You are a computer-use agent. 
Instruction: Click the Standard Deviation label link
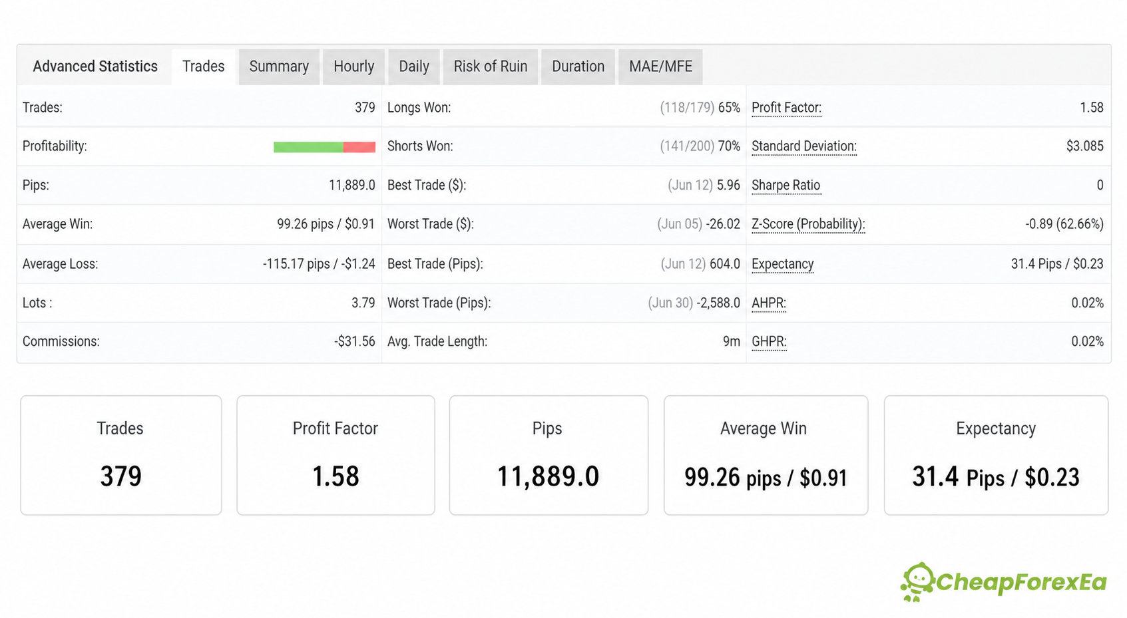[x=803, y=146]
